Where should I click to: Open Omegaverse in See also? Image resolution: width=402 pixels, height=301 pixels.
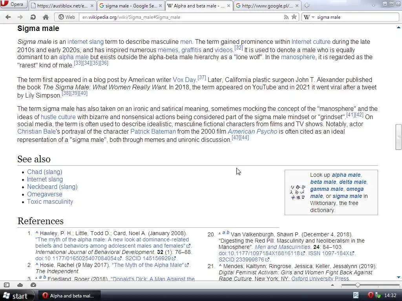point(45,194)
